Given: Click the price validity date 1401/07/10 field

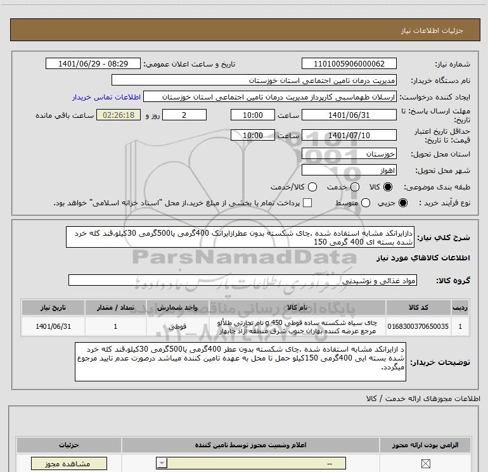Looking at the screenshot, I should [349, 135].
